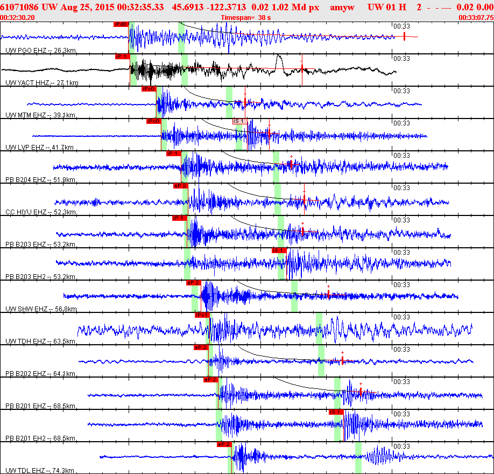The width and height of the screenshot is (494, 474).
Task: Click the black YACT HHZ waveform
Action: pyautogui.click(x=199, y=69)
